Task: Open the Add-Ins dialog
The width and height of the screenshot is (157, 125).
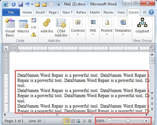Action: pos(47,26)
